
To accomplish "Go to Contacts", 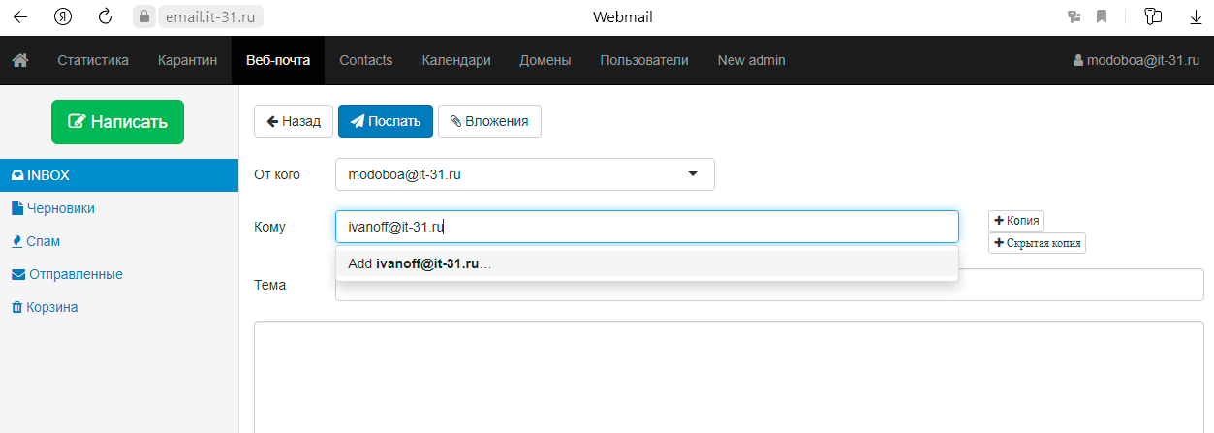I will point(365,60).
